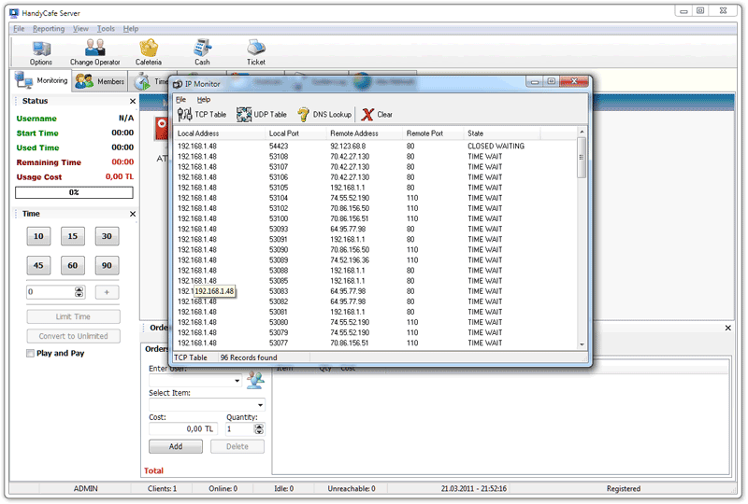Click the Registered status bar entry
This screenshot has width=748, height=504.
tap(623, 489)
